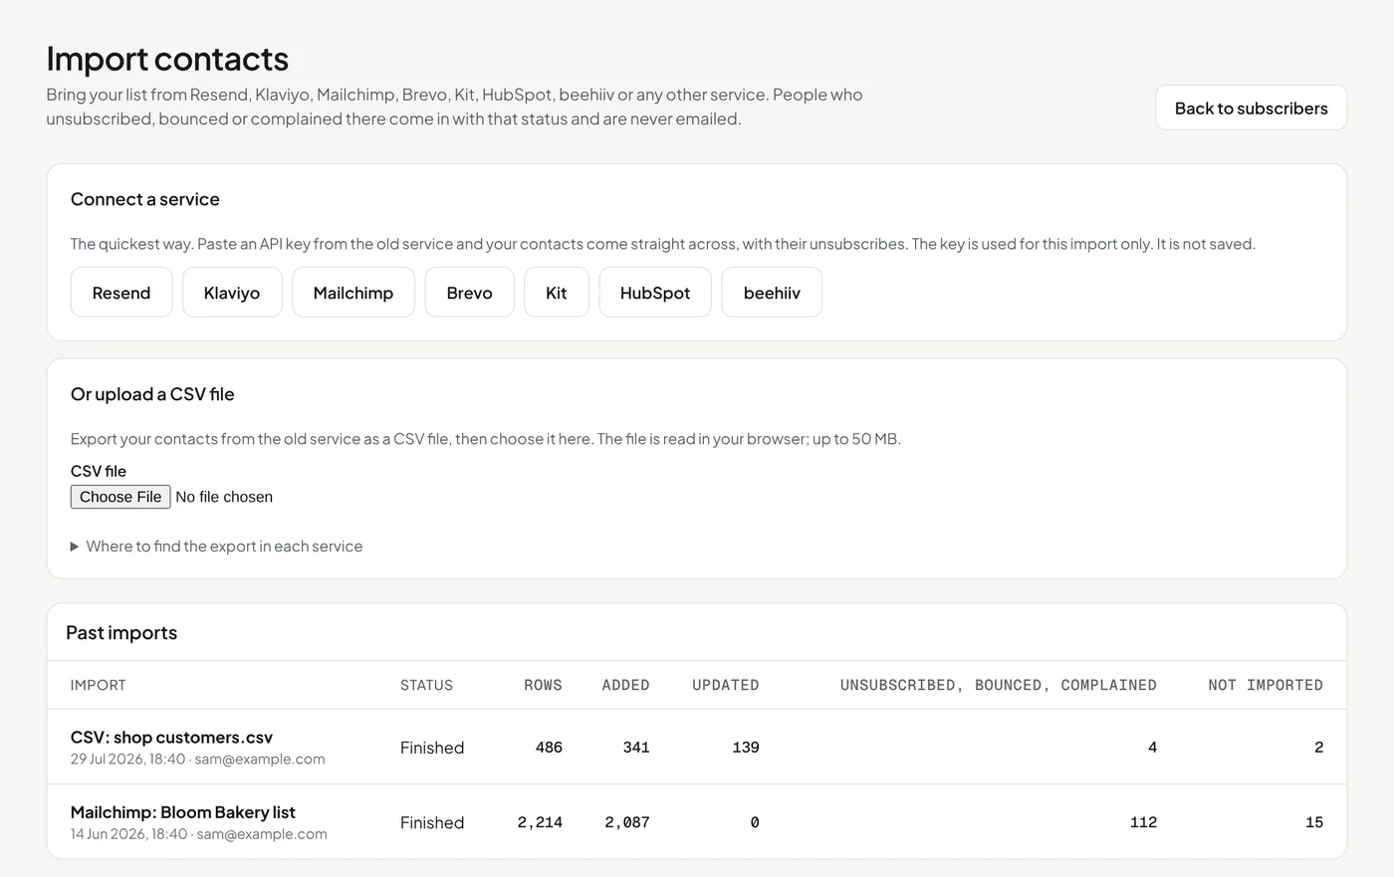Click the 'No file chosen' label

224,497
